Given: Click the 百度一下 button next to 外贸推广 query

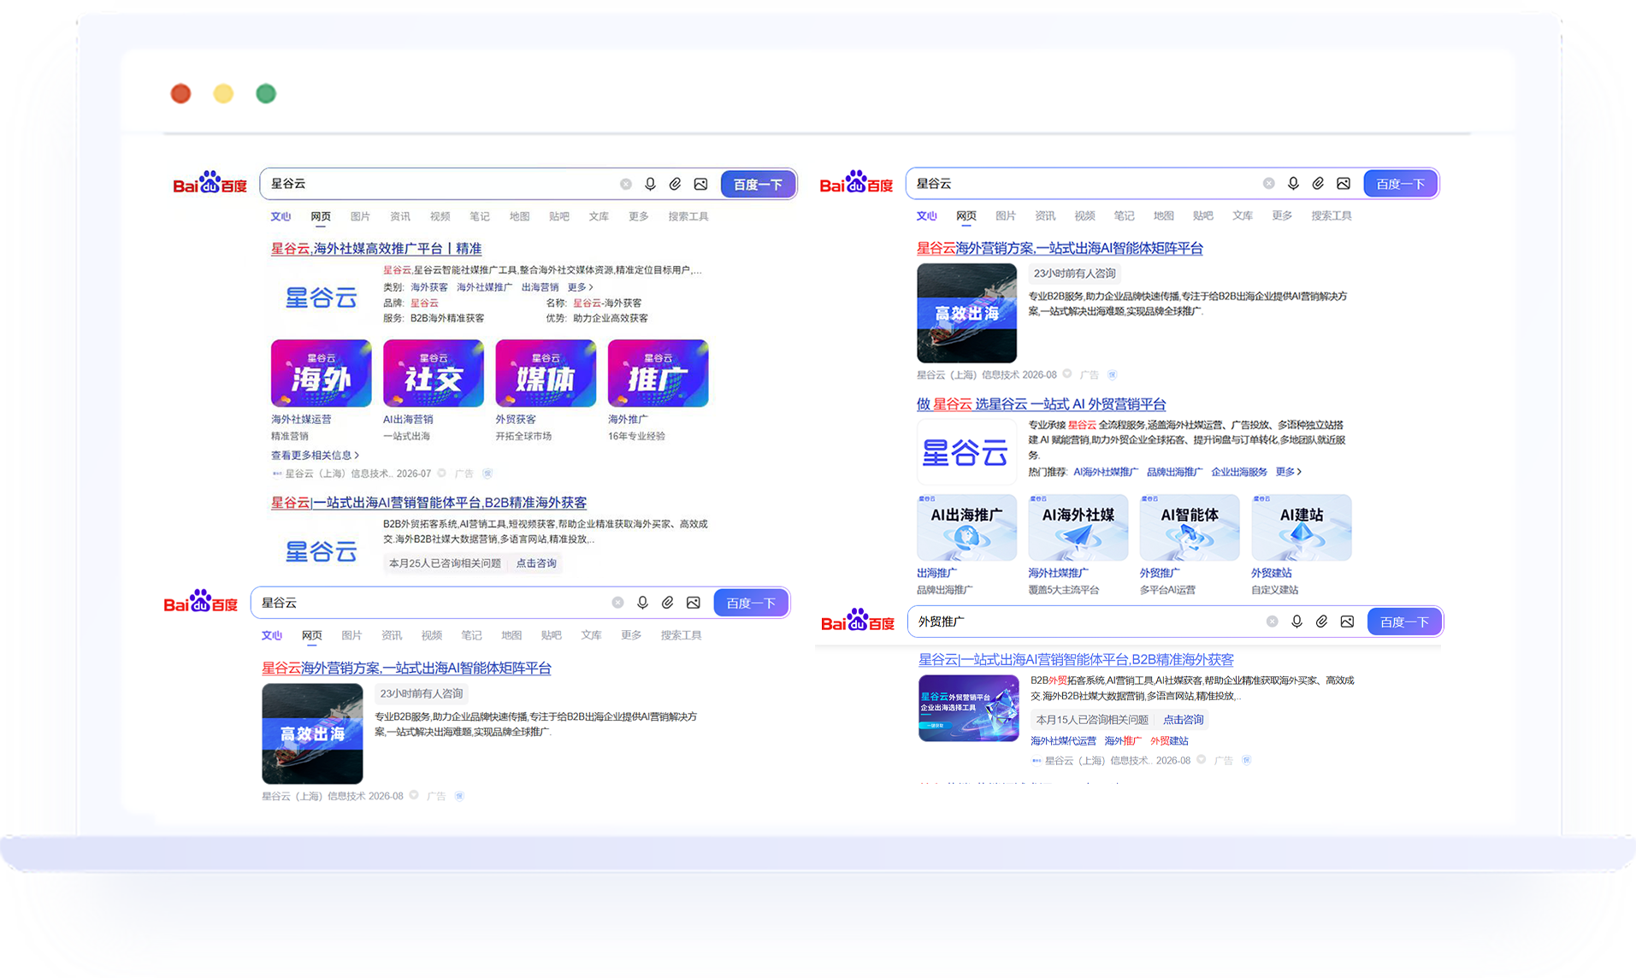Looking at the screenshot, I should pyautogui.click(x=1403, y=622).
